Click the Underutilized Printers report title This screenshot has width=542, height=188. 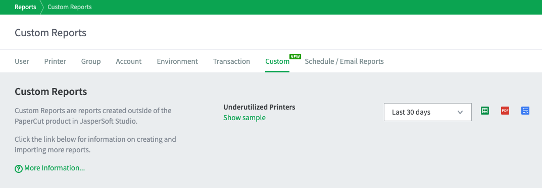pyautogui.click(x=259, y=107)
